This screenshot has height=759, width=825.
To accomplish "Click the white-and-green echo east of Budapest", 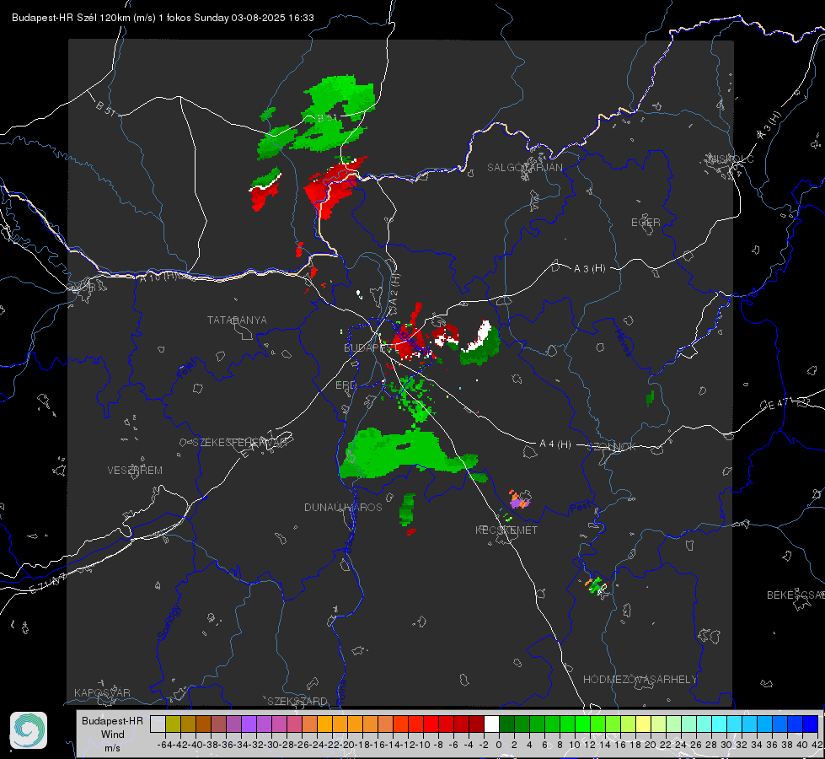I will tap(480, 342).
